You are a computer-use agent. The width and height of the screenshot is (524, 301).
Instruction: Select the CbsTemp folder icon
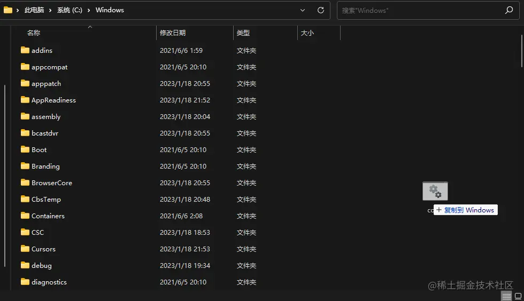click(x=25, y=199)
